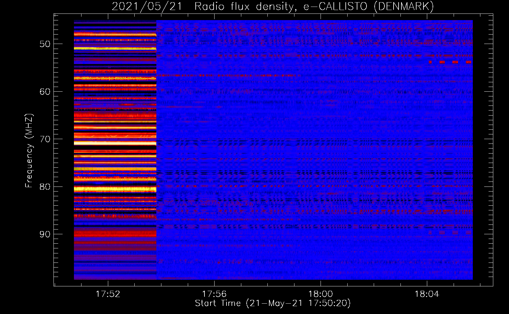The image size is (509, 314).
Task: Click the plot title "Radio flux density, e-CALLISTO (DENMARK)"
Action: (314, 7)
